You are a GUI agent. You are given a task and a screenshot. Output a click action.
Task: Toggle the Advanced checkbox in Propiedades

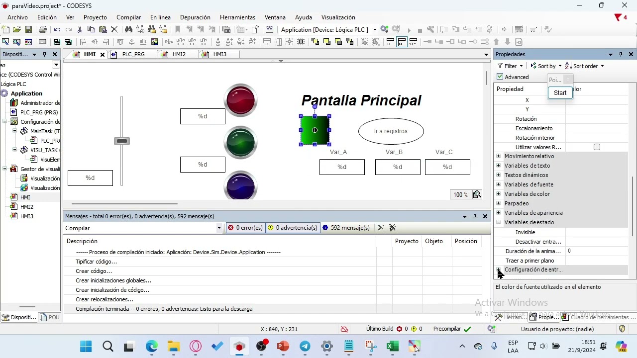coord(500,77)
